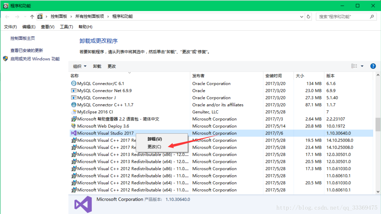Viewport: 381px width, 214px height.
Task: Expand the view options dropdown arrow
Action: pos(362,66)
